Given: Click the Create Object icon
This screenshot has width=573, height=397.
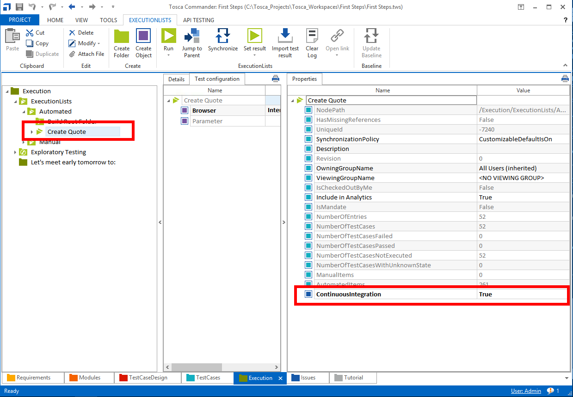Looking at the screenshot, I should pos(143,36).
